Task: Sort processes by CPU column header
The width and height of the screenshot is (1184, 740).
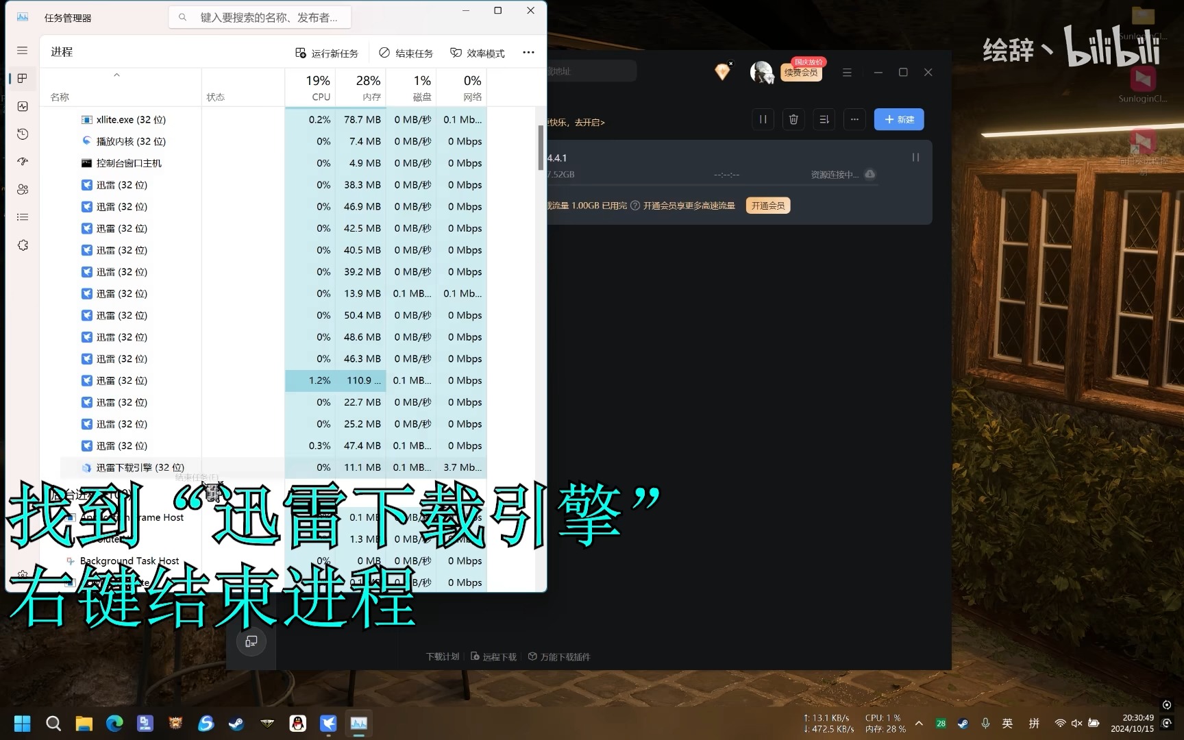Action: [310, 87]
